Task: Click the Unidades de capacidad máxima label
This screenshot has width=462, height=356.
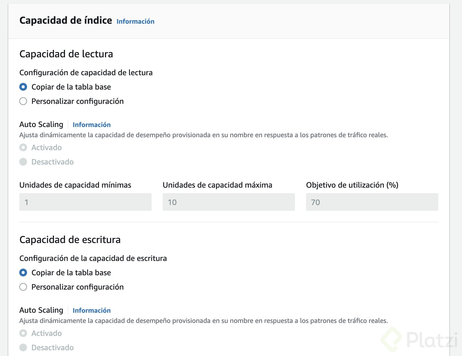Action: click(217, 185)
